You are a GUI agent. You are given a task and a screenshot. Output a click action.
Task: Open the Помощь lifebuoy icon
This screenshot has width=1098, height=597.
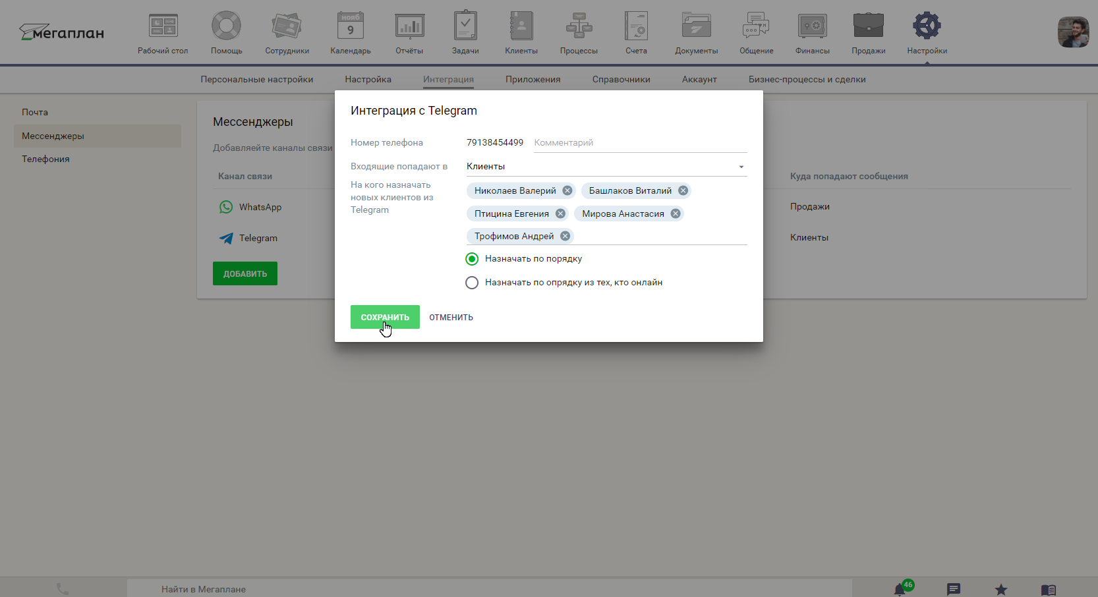226,26
